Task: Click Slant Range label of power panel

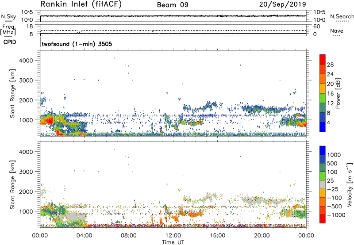Action: point(12,93)
